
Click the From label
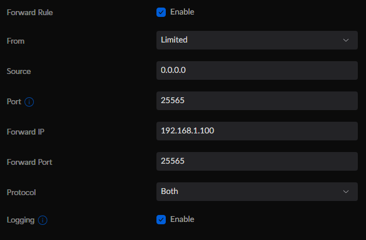click(15, 41)
